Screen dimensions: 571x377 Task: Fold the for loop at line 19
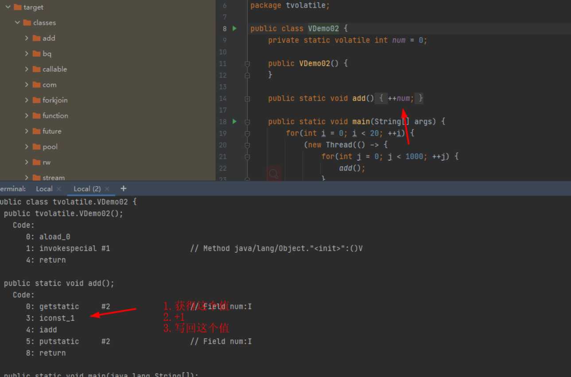point(248,133)
